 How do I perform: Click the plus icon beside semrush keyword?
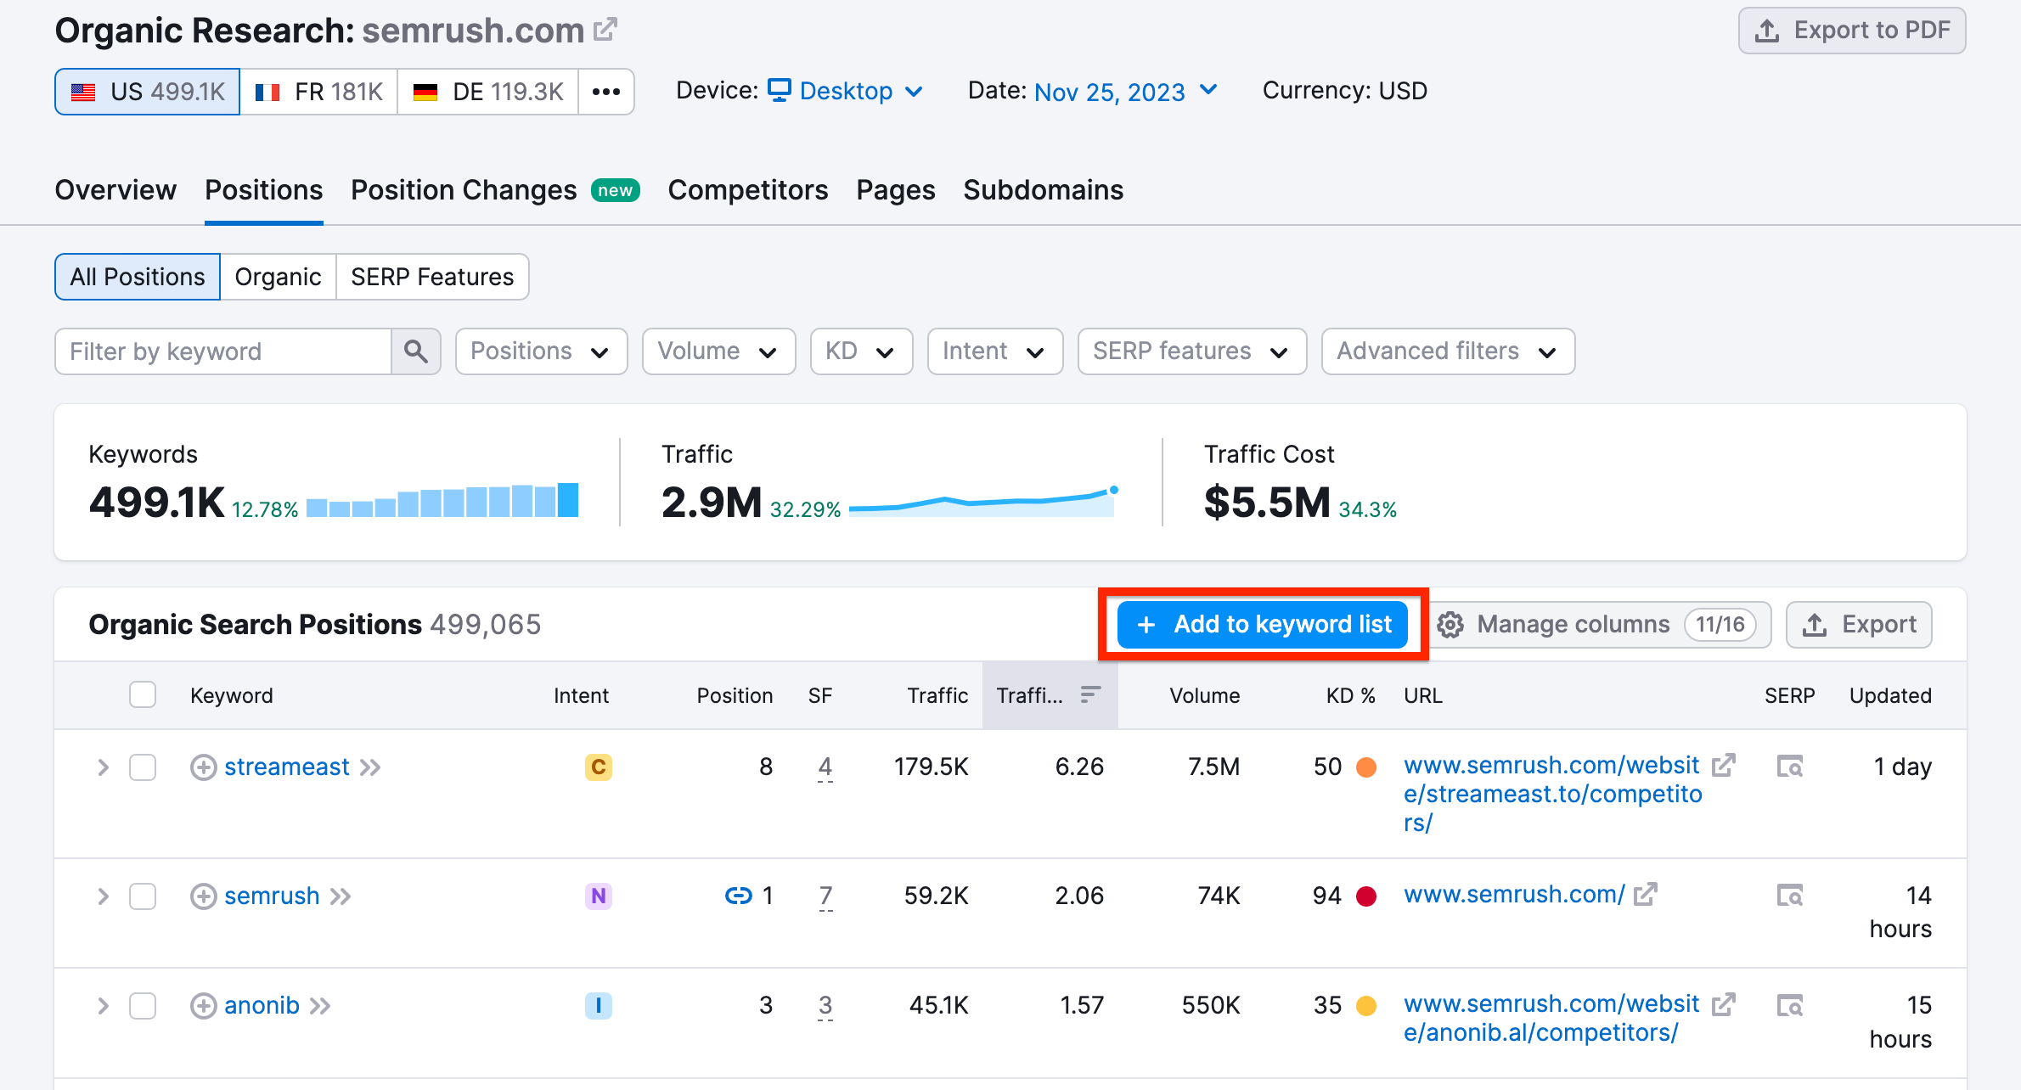pyautogui.click(x=203, y=896)
